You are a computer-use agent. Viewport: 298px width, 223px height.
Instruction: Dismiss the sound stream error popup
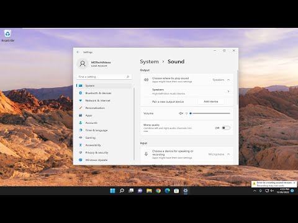point(294,183)
